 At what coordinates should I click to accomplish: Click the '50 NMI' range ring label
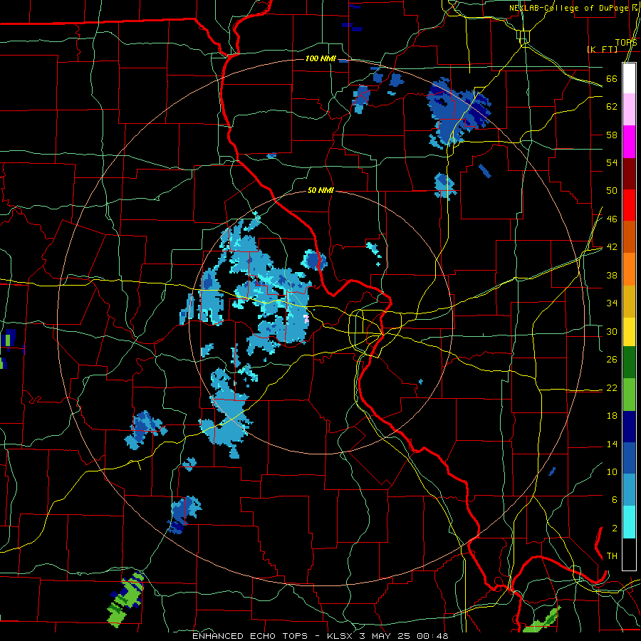[x=320, y=190]
